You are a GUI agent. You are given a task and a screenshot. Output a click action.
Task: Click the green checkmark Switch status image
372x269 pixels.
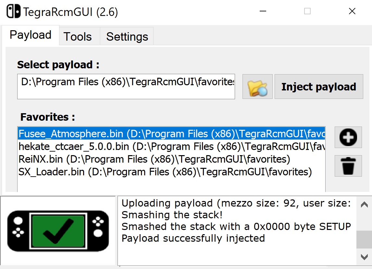point(58,231)
